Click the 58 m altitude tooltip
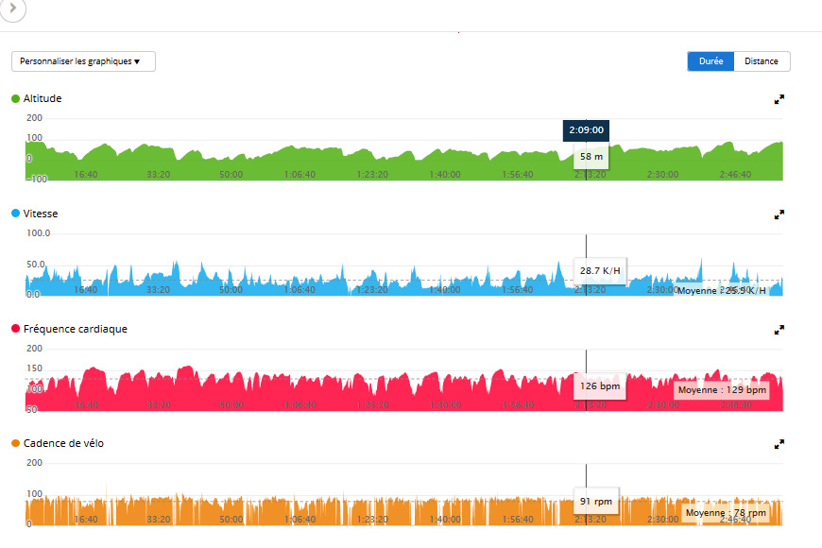Screen dimensions: 822x548 pyautogui.click(x=591, y=157)
